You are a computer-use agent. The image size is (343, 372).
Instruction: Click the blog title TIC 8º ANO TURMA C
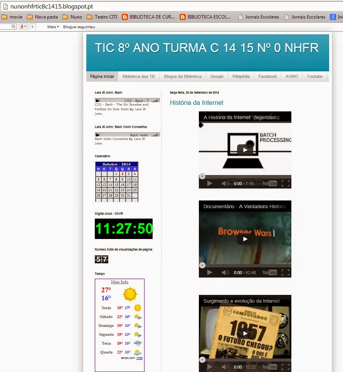coord(207,48)
